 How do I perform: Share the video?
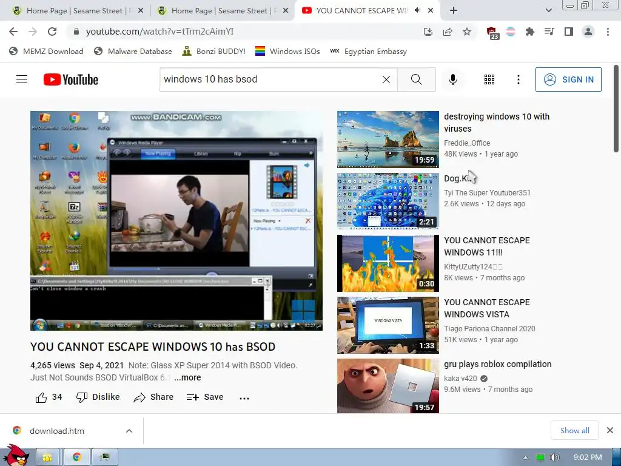tap(153, 397)
